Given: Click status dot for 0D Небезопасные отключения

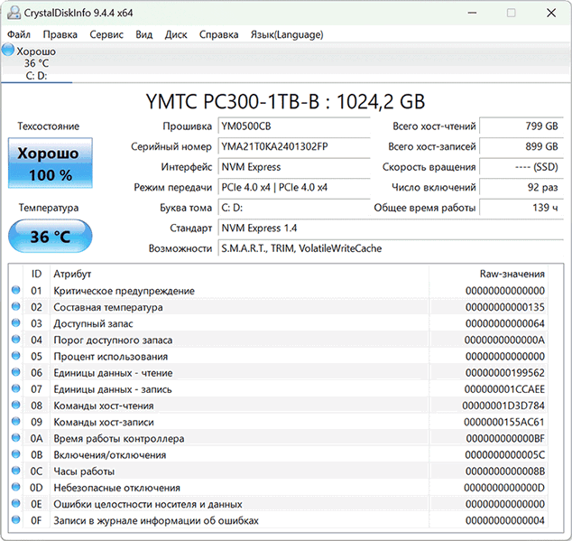Looking at the screenshot, I should (x=15, y=488).
